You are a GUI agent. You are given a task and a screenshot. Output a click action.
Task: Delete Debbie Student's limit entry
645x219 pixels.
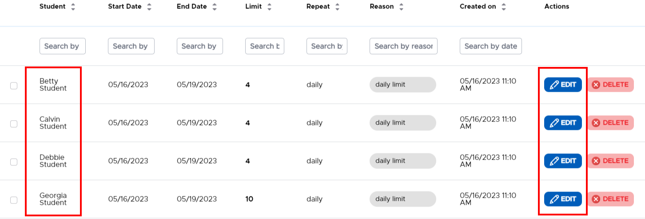point(610,161)
